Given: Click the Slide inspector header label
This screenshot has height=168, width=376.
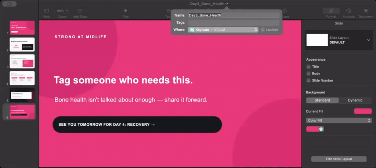Looking at the screenshot, I should tap(339, 23).
